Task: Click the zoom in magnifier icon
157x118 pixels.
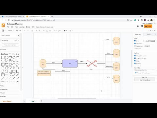Action: pyautogui.click(x=17, y=31)
